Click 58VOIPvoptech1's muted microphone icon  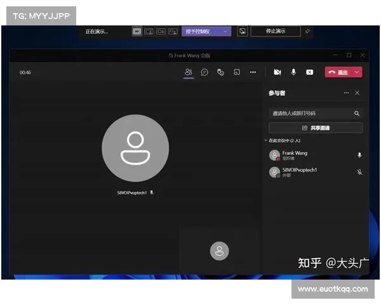point(359,172)
